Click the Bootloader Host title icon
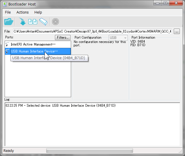The image size is (185, 156). click(5, 4)
